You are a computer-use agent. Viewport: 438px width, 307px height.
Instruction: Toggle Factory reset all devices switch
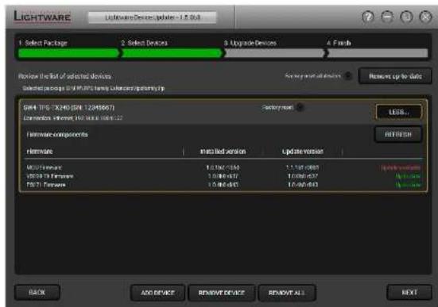click(348, 75)
